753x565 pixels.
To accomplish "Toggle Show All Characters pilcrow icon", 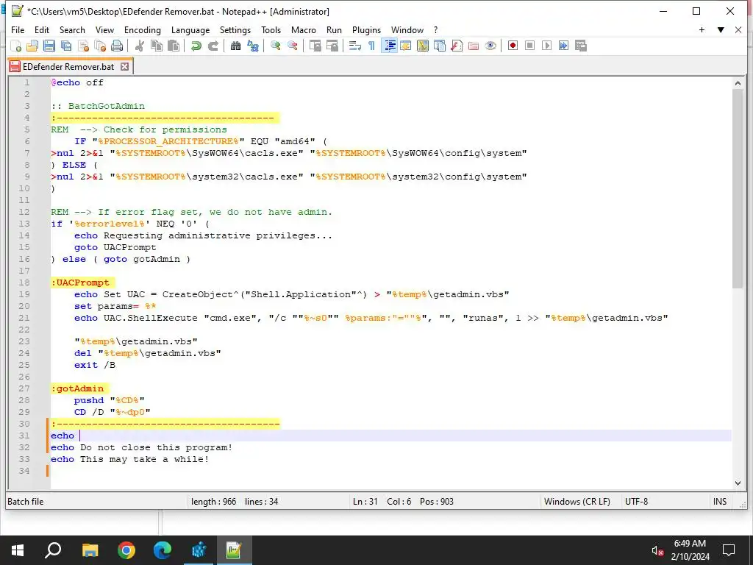I will [x=371, y=46].
